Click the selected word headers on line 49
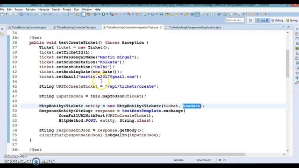Viewport: 299px width, 168px height. (x=192, y=106)
